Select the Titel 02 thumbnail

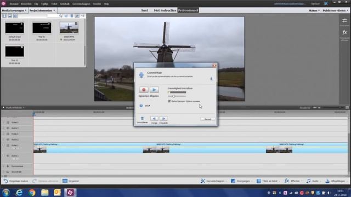pyautogui.click(x=15, y=51)
